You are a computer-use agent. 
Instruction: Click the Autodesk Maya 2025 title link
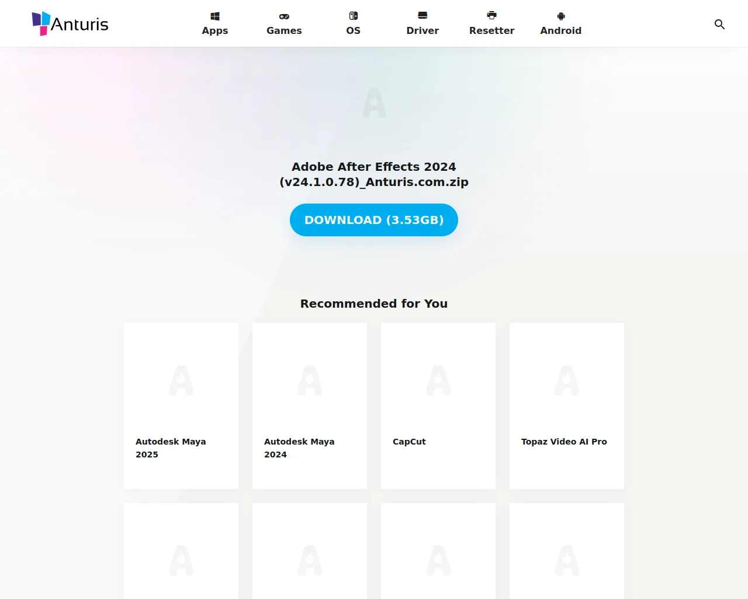[x=171, y=448]
